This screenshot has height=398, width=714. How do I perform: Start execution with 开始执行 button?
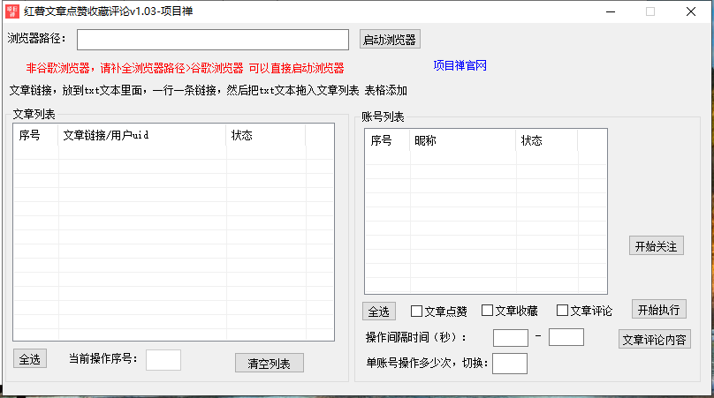tap(658, 309)
